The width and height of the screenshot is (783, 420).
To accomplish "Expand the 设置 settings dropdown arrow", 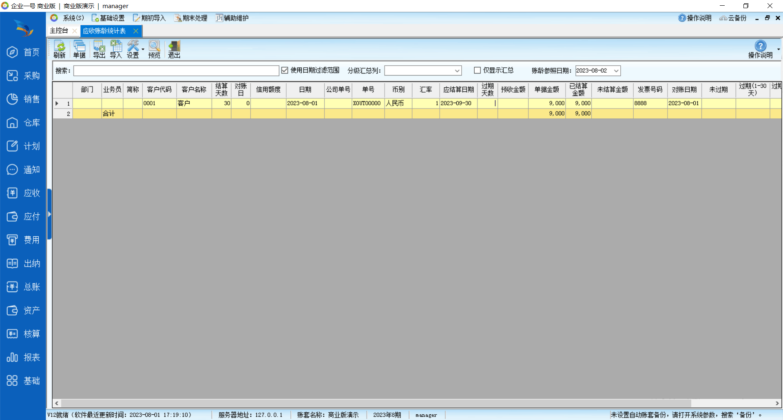I will click(x=143, y=49).
